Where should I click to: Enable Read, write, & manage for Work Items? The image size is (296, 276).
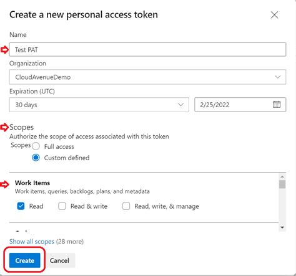tap(126, 206)
